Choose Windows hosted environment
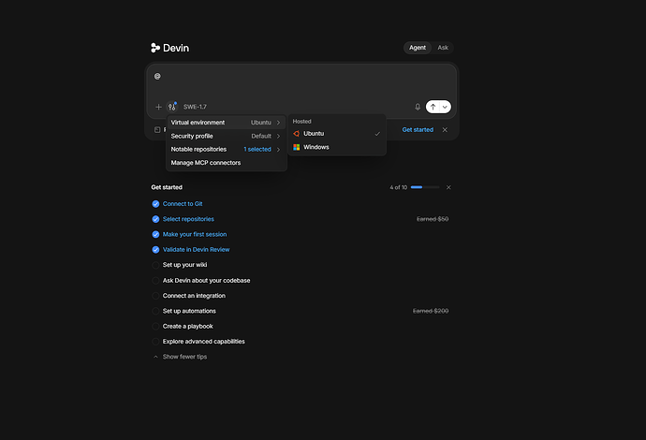 337,147
